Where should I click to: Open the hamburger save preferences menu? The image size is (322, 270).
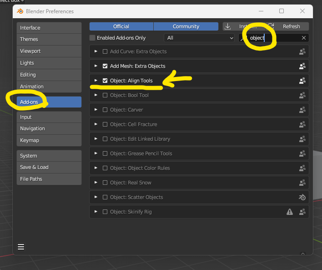coord(21,247)
